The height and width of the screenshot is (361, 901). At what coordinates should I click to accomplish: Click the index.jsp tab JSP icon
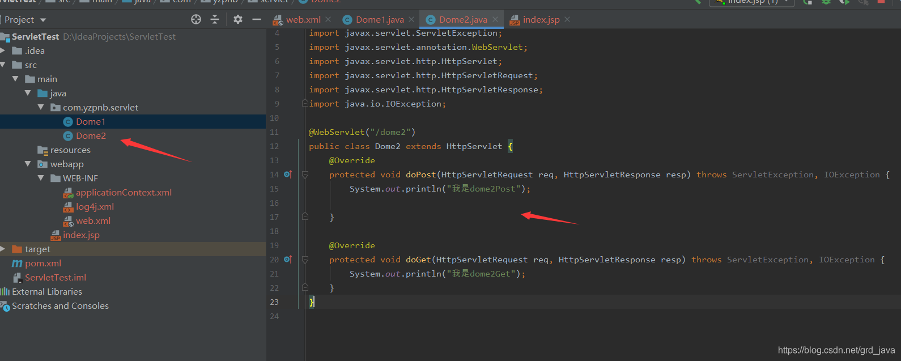tap(515, 20)
